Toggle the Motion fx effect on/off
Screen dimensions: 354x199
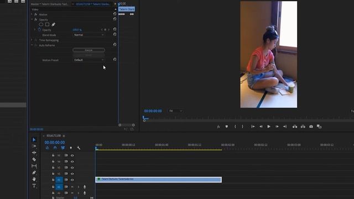coord(35,14)
